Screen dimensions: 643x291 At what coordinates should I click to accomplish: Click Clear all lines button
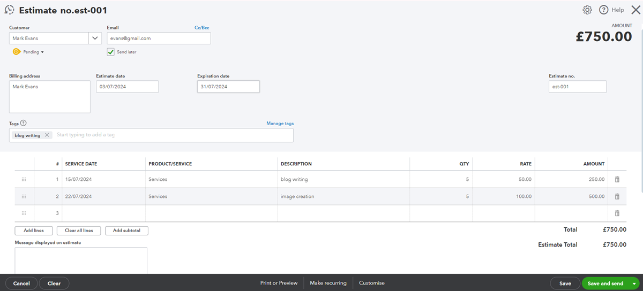[x=79, y=231]
